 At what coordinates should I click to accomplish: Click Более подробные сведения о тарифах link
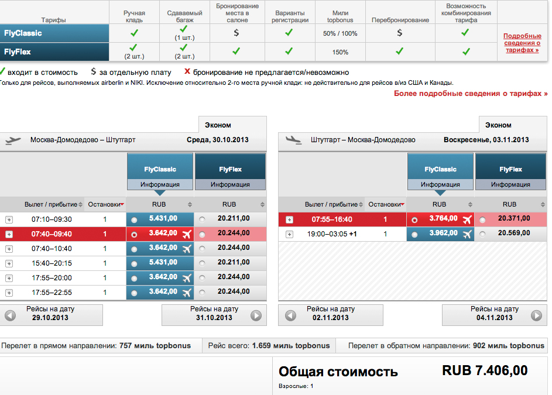coord(471,94)
